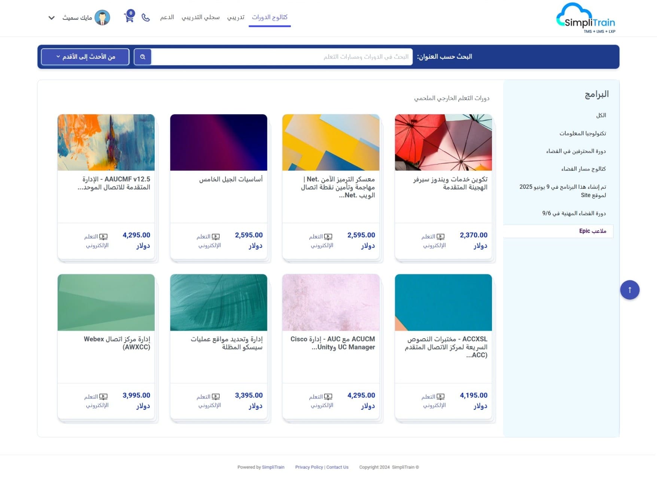
Task: Open the سجلي التدريبي menu item
Action: click(201, 17)
